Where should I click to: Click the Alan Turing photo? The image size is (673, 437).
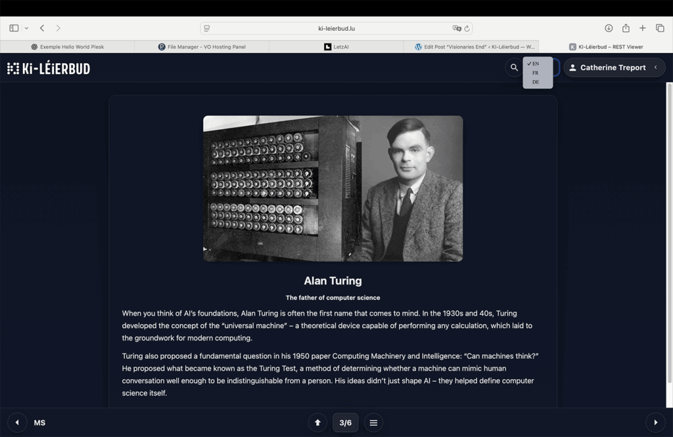(x=333, y=188)
